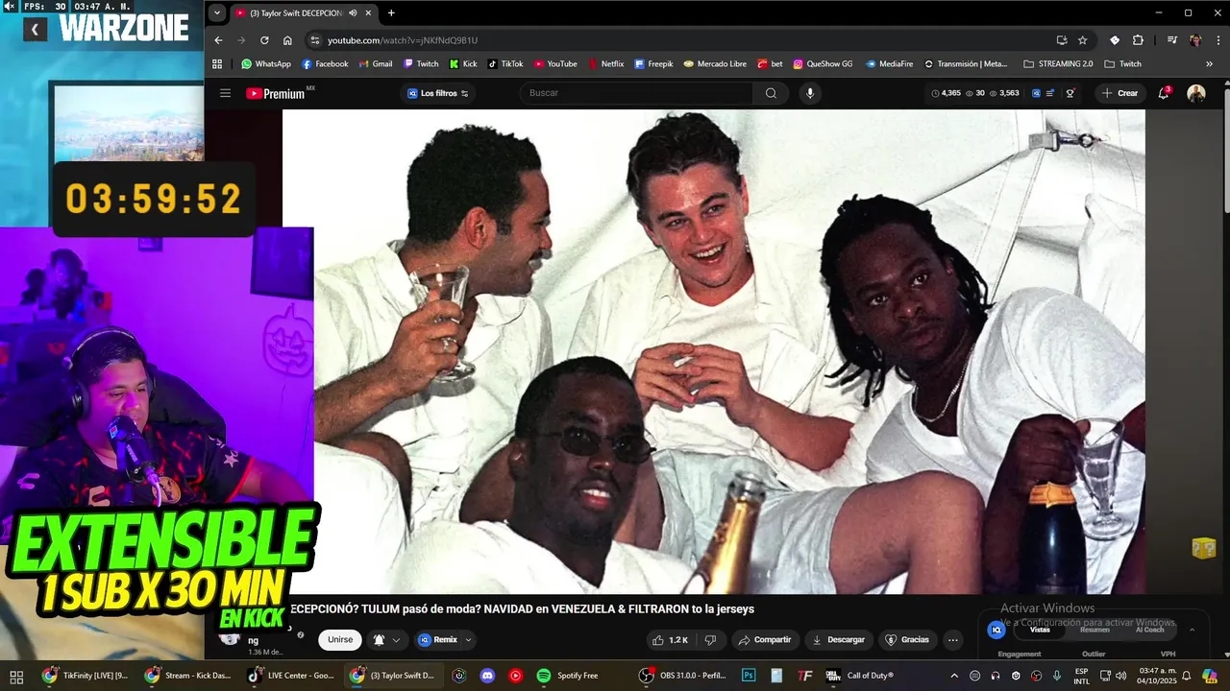This screenshot has width=1230, height=691.
Task: Open Windows Start menu
Action: click(x=16, y=676)
